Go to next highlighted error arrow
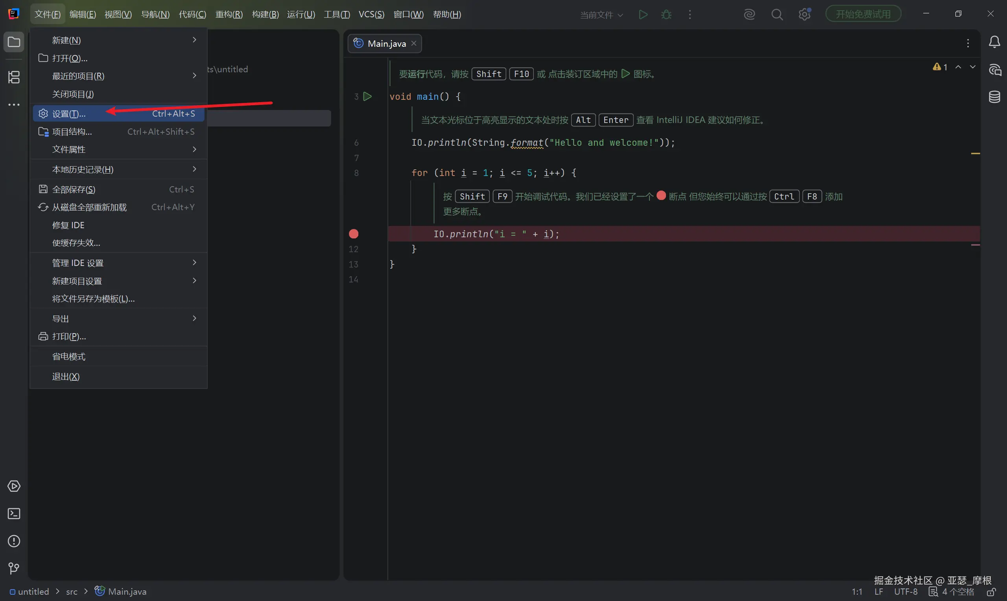Viewport: 1007px width, 601px height. [972, 67]
